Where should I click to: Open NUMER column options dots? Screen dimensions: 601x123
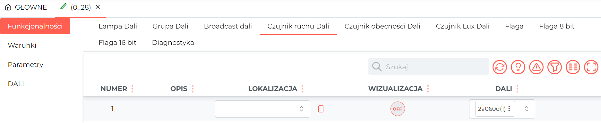[132, 89]
